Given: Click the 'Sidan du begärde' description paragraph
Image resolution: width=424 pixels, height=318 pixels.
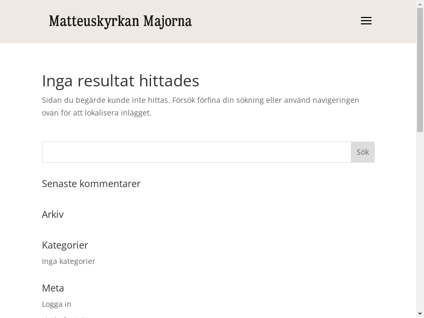Looking at the screenshot, I should tap(200, 107).
